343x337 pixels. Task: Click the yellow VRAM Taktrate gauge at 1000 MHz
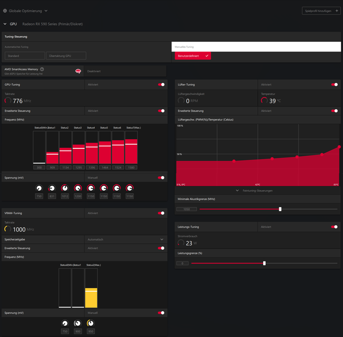pos(8,229)
